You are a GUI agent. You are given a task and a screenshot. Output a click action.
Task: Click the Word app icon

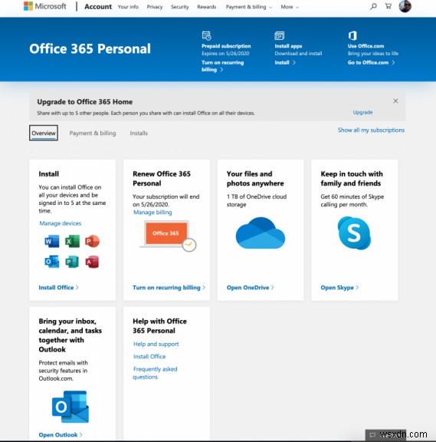(x=52, y=241)
